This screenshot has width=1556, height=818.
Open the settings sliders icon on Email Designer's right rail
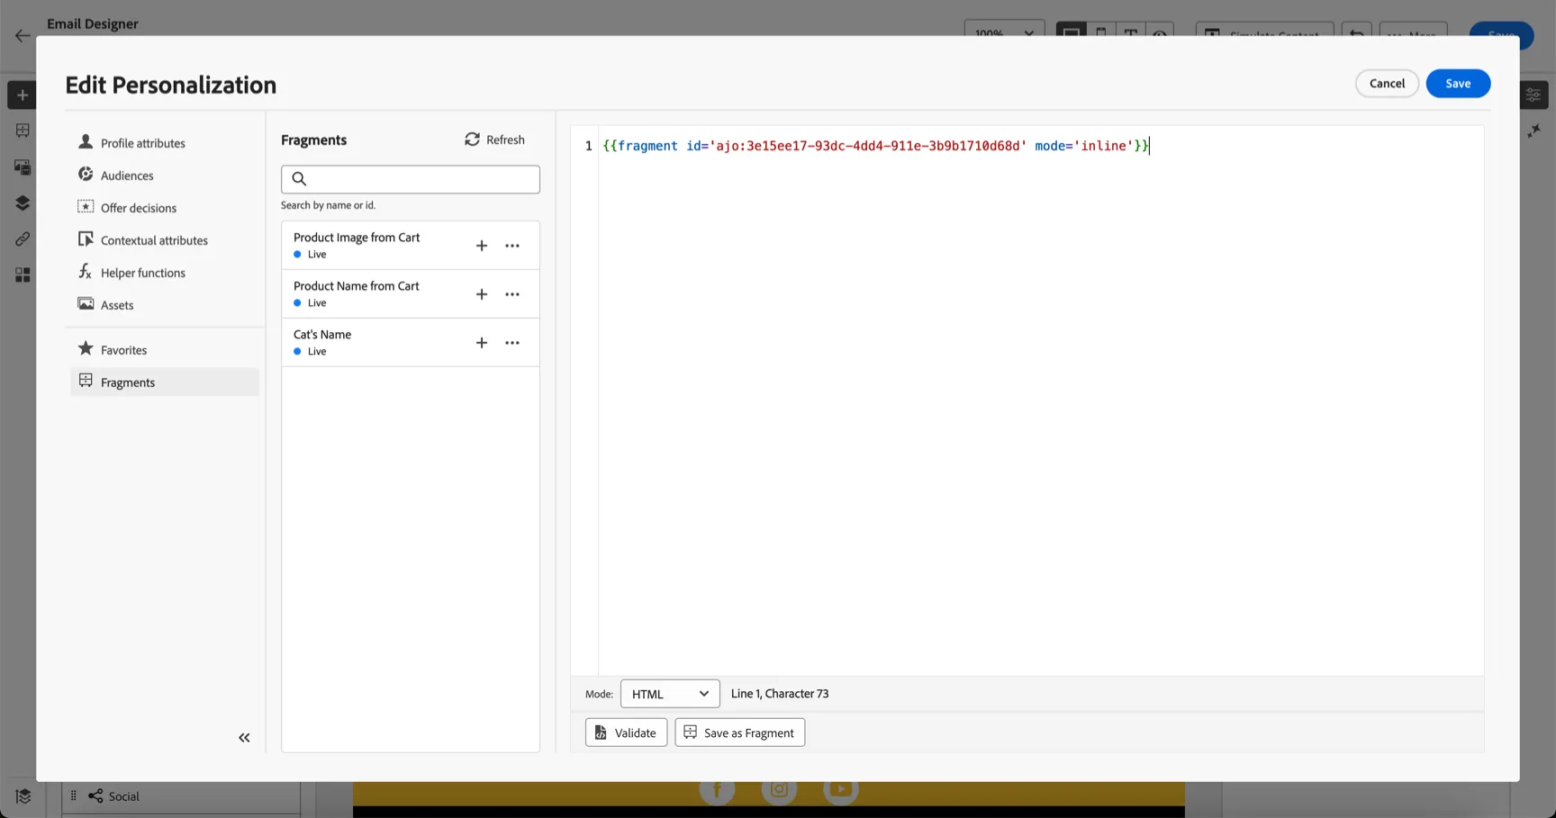pyautogui.click(x=1533, y=94)
